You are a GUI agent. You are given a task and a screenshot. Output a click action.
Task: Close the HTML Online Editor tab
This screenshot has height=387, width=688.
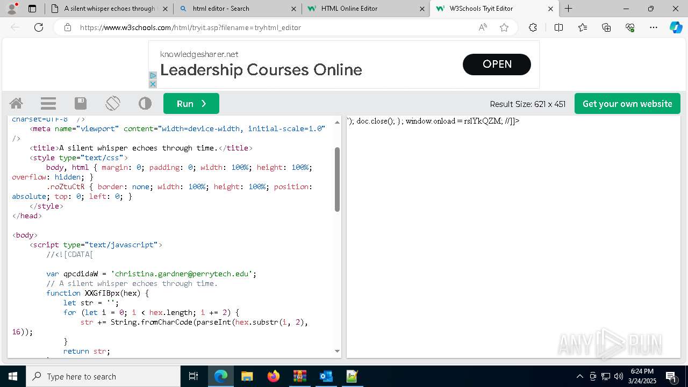tap(421, 9)
